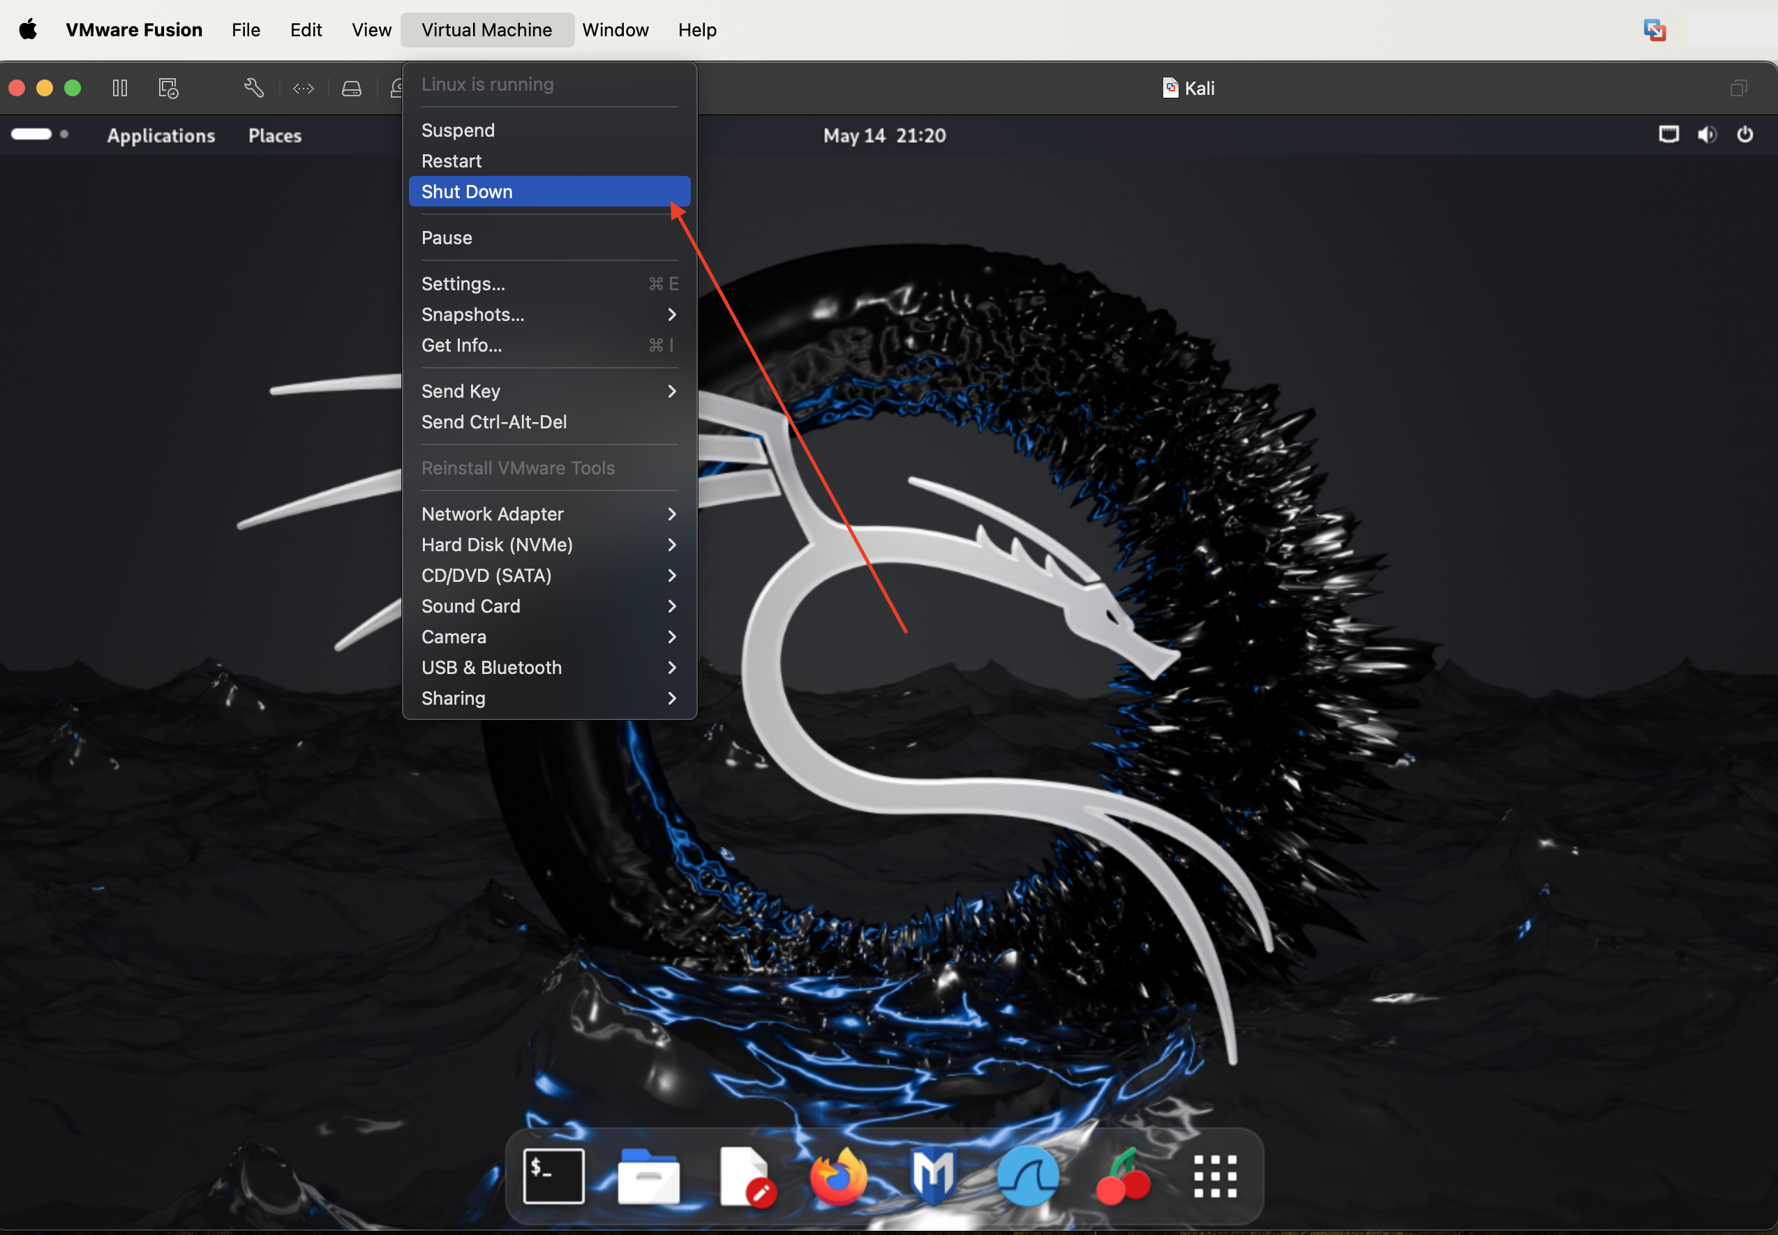This screenshot has width=1778, height=1235.
Task: Click the Kali volume speaker icon
Action: coord(1706,135)
